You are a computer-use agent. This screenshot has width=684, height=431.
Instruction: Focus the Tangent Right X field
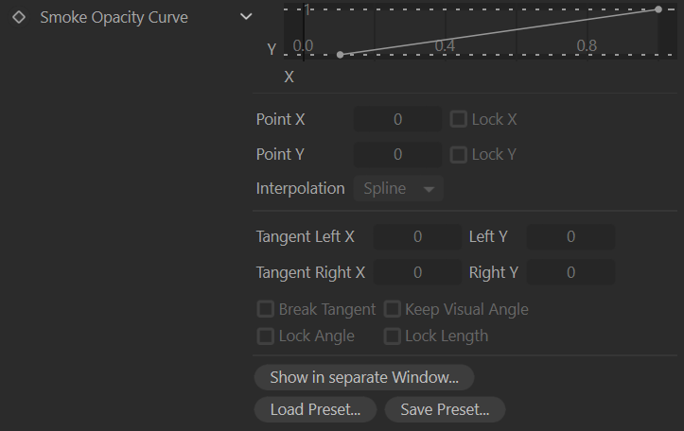point(417,272)
